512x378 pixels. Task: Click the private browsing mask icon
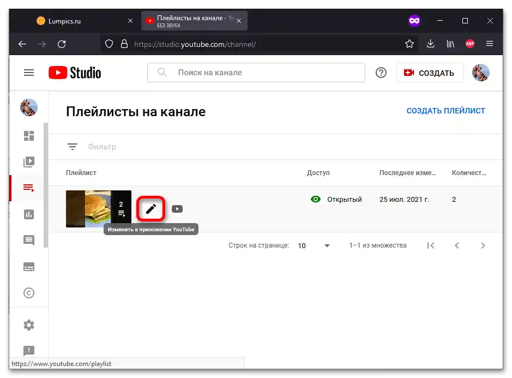coord(414,21)
